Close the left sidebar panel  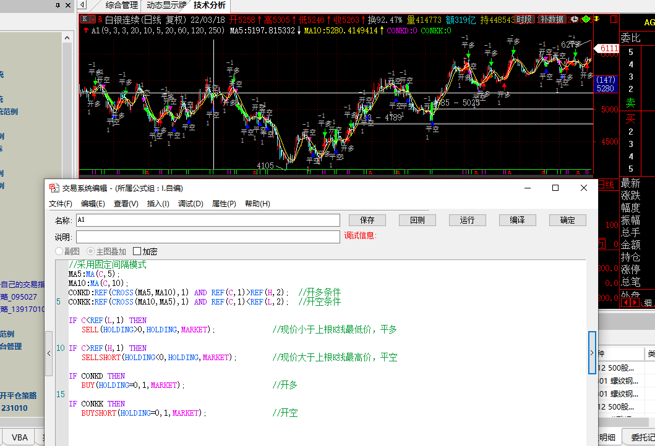click(x=68, y=6)
